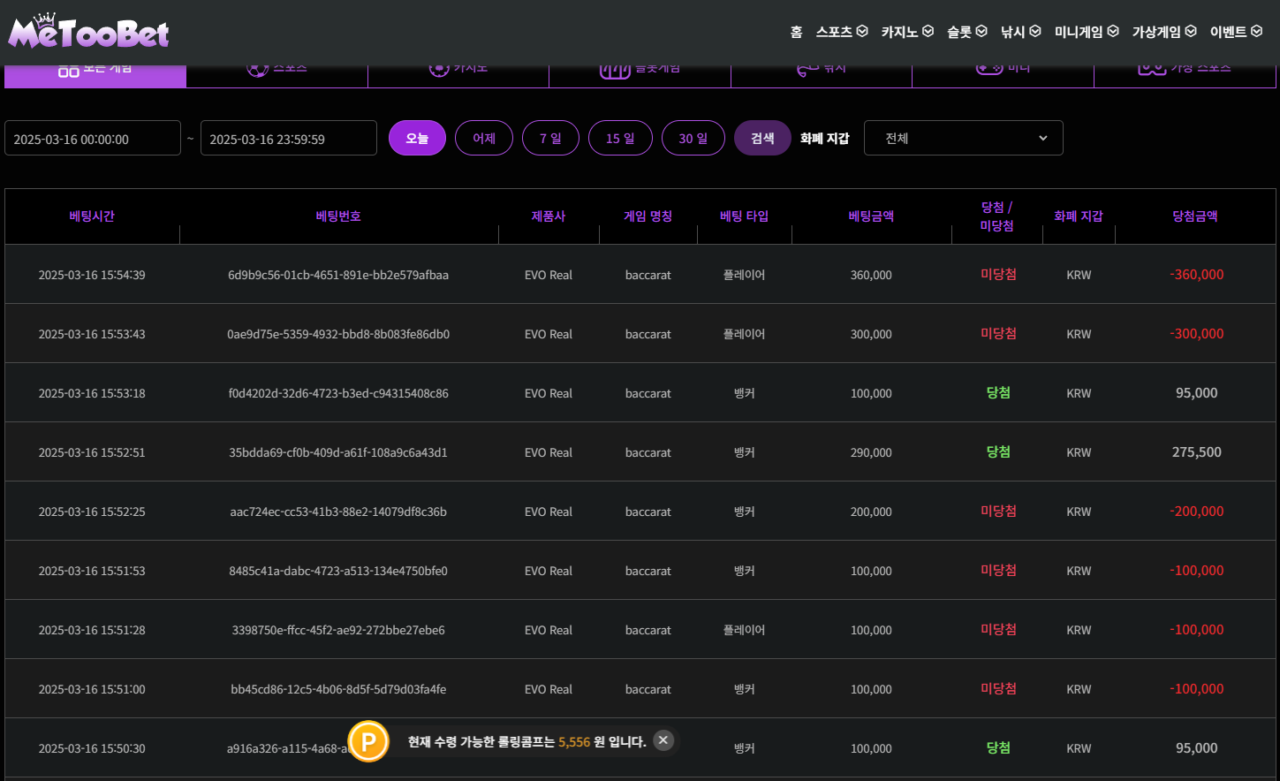The width and height of the screenshot is (1280, 781).
Task: Open the 화폐 지갑 전체 dropdown
Action: [964, 138]
